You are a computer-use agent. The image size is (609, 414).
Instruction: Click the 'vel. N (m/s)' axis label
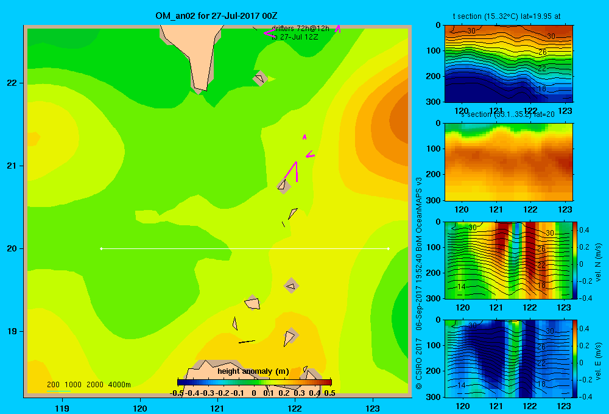[x=599, y=262]
